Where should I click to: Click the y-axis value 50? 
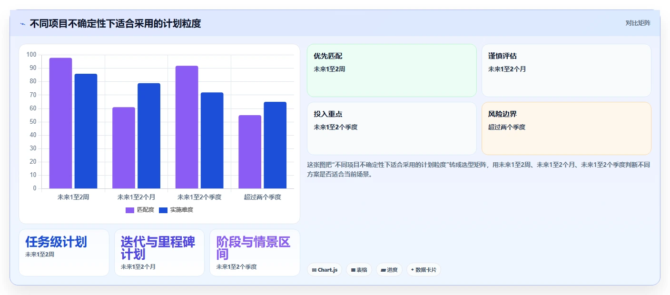[33, 122]
